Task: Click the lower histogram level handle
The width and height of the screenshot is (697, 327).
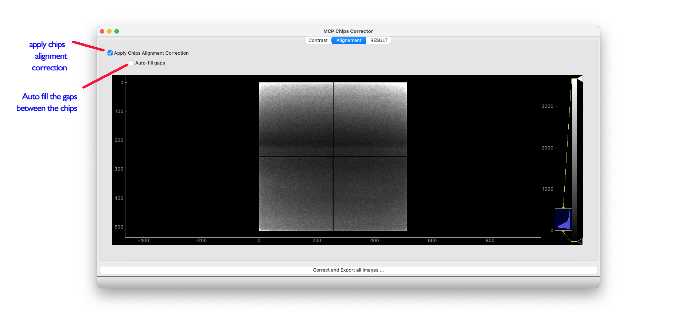Action: tap(563, 231)
